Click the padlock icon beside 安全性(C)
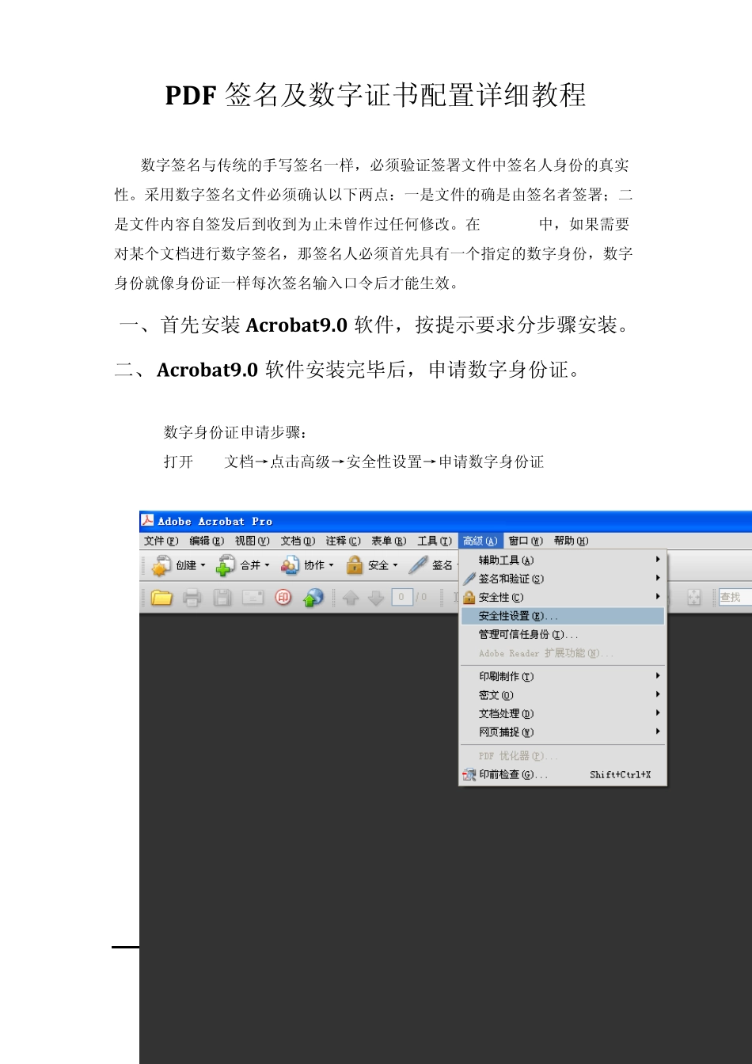This screenshot has height=1064, width=752. coord(469,598)
